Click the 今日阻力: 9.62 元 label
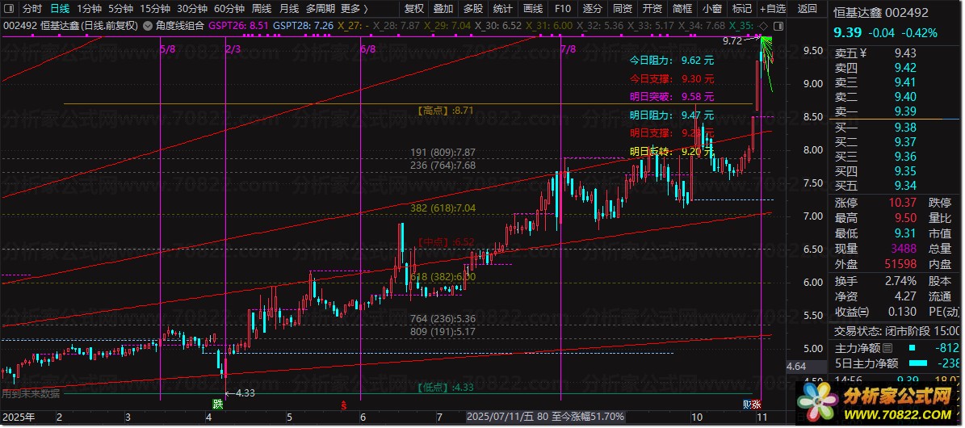The image size is (965, 428). click(x=672, y=61)
